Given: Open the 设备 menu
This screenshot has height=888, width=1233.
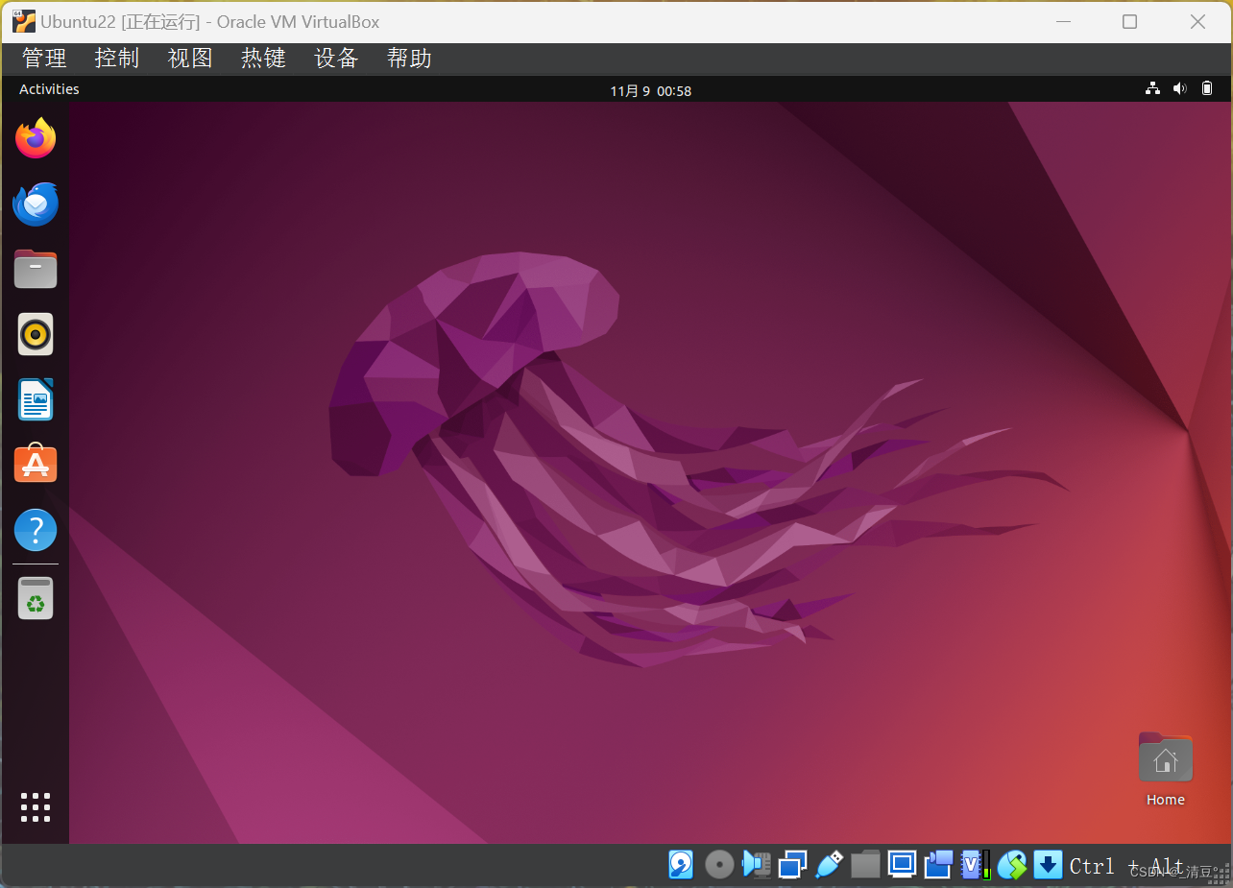Looking at the screenshot, I should [x=336, y=59].
